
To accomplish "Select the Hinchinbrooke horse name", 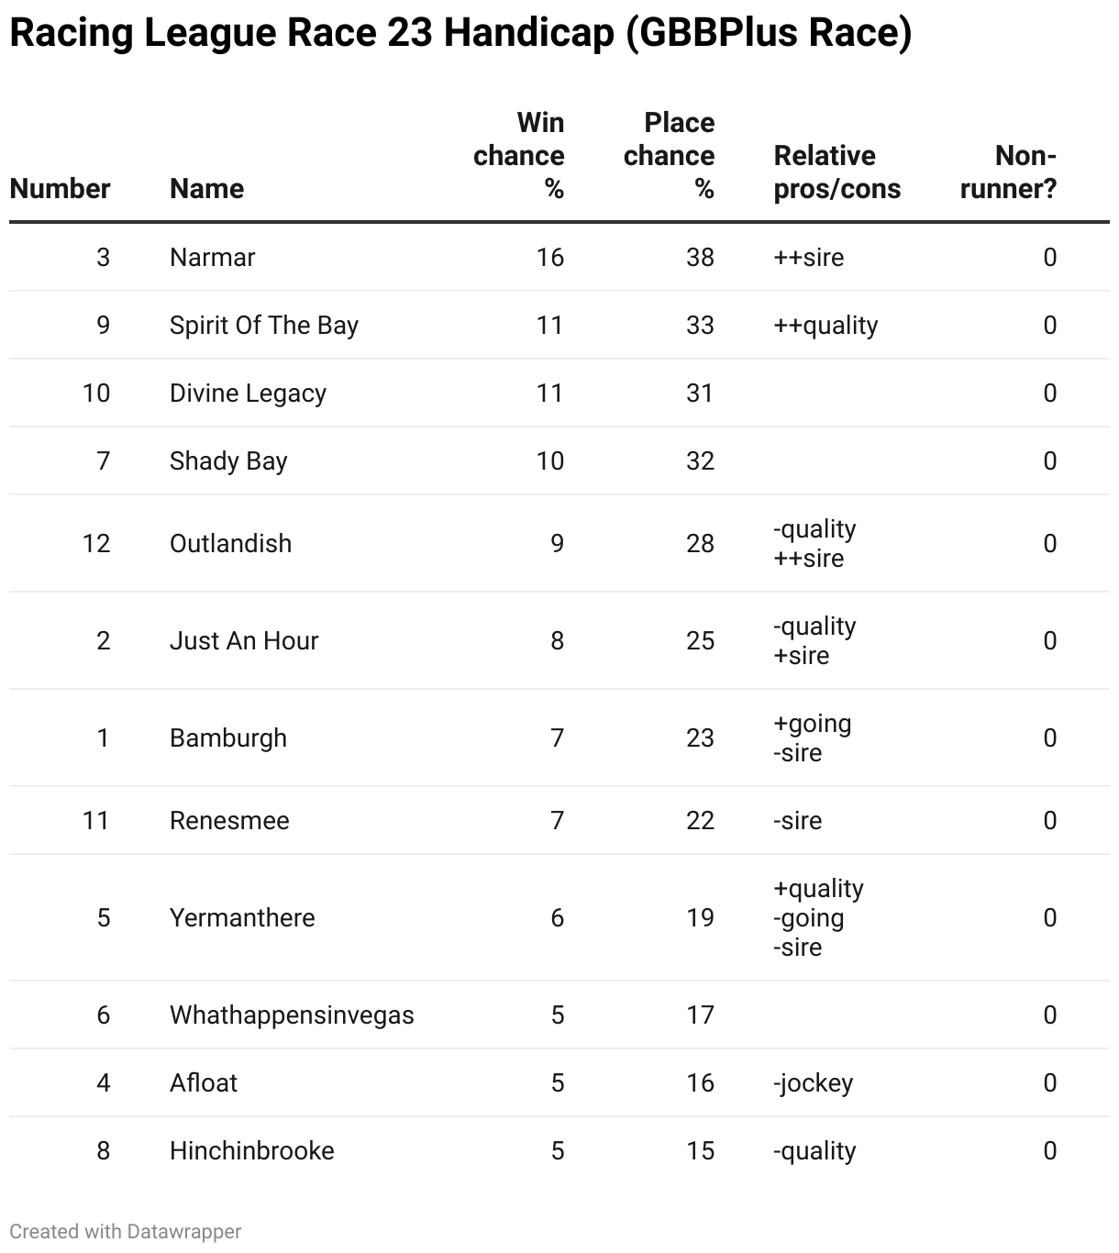I will (251, 1150).
